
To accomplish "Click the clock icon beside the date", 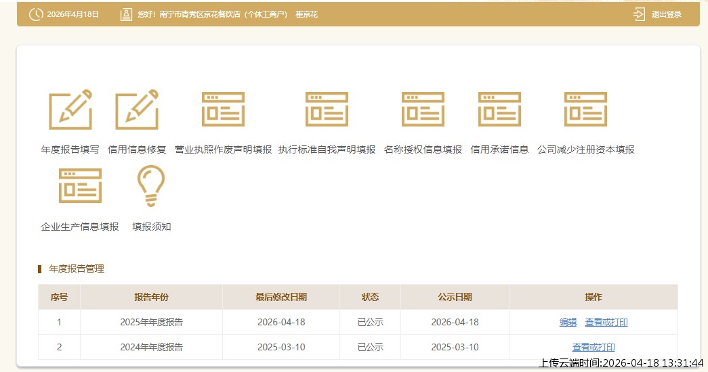I will pyautogui.click(x=36, y=14).
